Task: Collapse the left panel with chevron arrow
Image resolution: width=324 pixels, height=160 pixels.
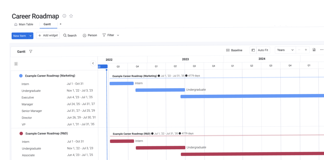Action: tap(93, 63)
